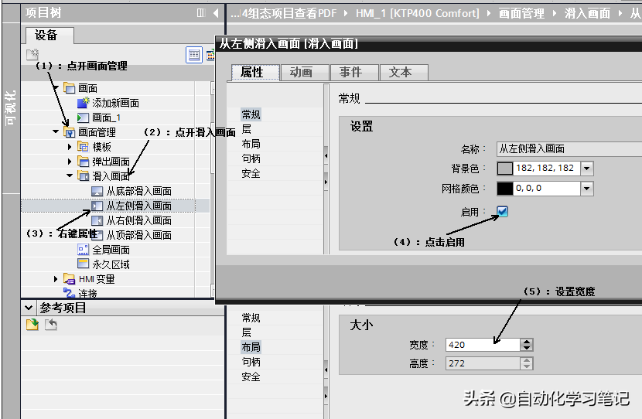Switch to the 属性 tab
Screen dimensions: 642x419
coord(255,73)
